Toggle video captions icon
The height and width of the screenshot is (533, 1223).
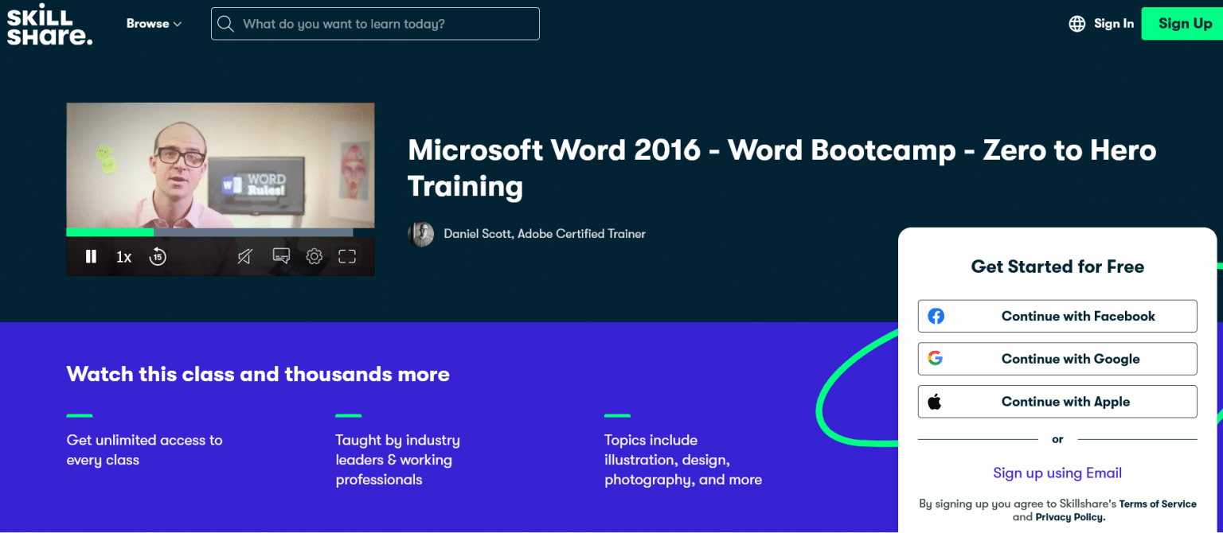(280, 256)
